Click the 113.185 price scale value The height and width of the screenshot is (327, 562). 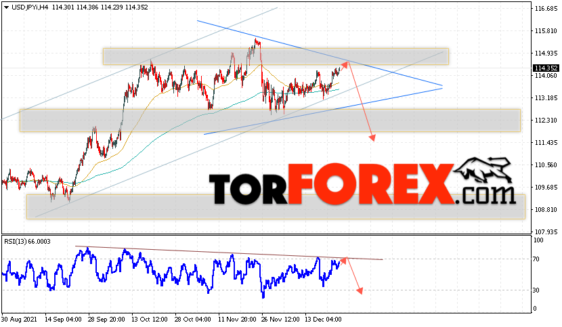(x=546, y=98)
